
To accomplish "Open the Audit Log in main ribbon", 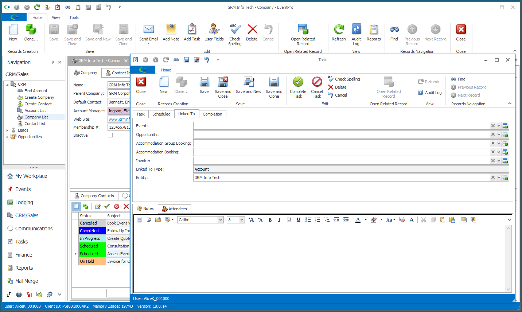I will [x=356, y=35].
